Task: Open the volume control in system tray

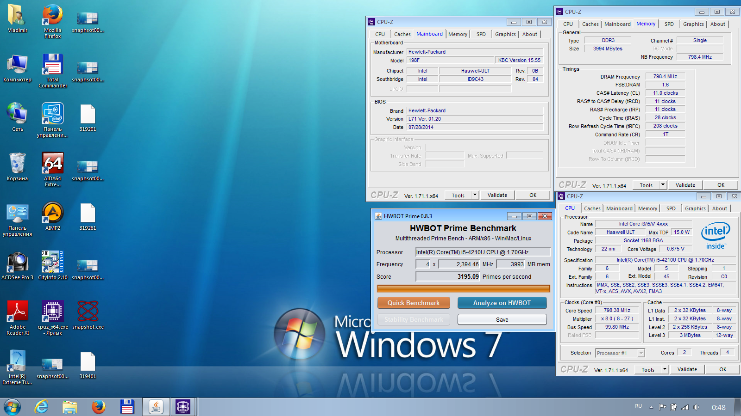Action: tap(696, 407)
